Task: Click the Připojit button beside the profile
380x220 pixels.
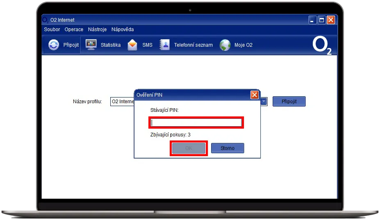Action: click(x=289, y=102)
